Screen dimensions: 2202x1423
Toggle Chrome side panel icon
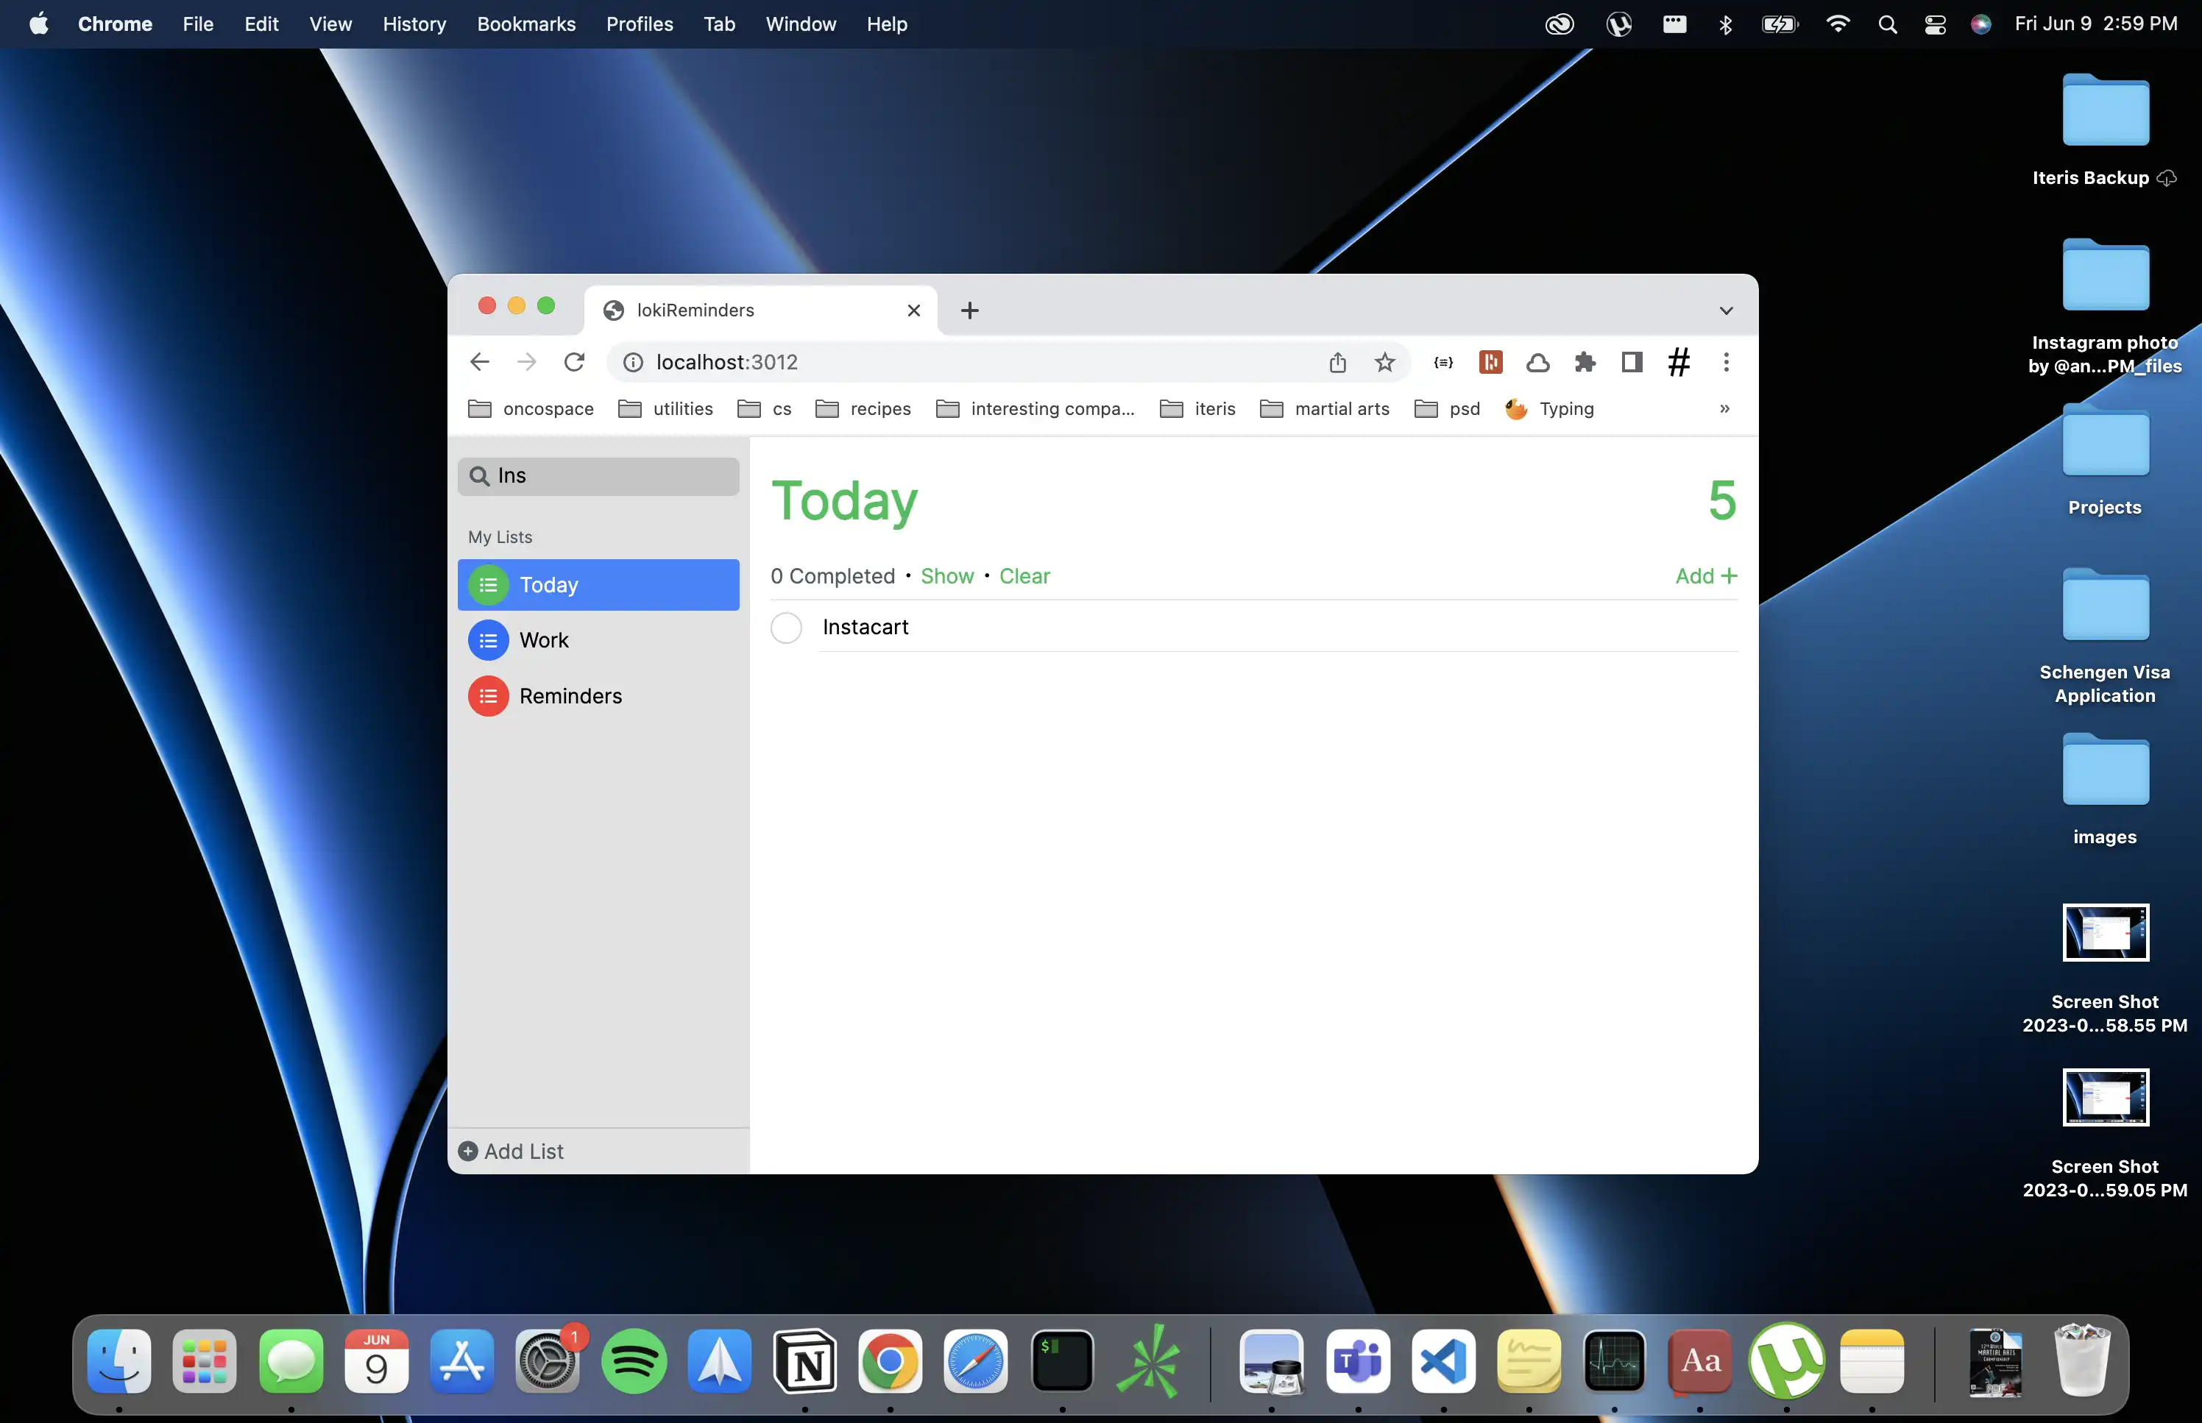tap(1632, 362)
